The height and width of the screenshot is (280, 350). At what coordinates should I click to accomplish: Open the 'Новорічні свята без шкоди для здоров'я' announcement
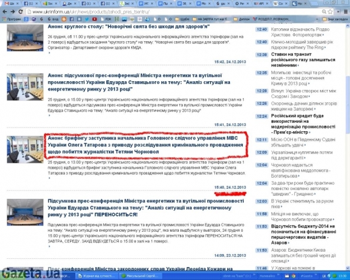click(x=129, y=26)
